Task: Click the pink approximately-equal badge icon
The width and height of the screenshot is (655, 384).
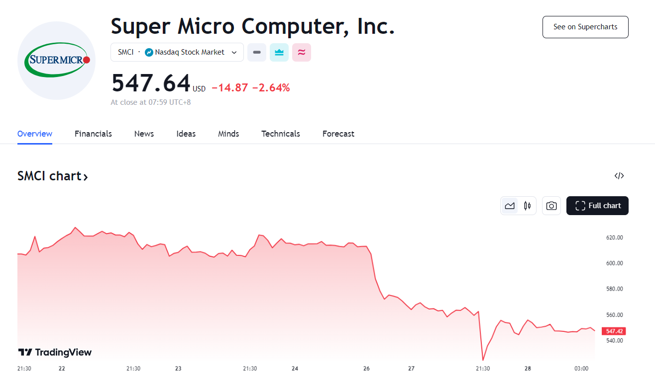Action: point(302,52)
